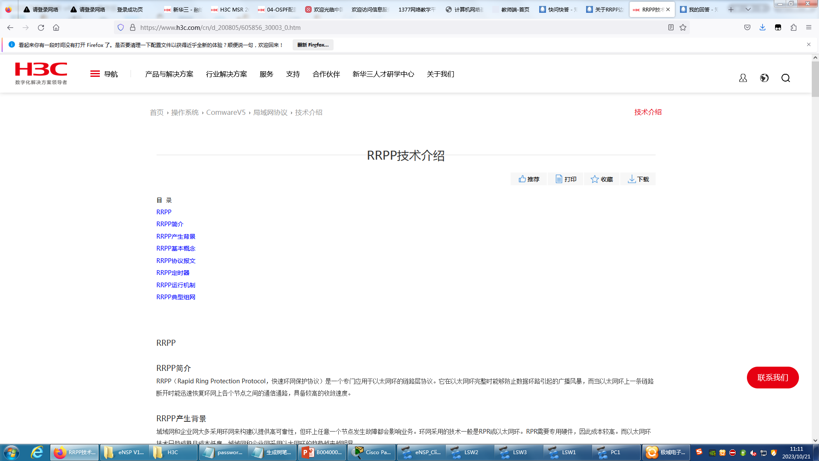Open the 产品与解决方案 menu
819x461 pixels.
(x=169, y=74)
